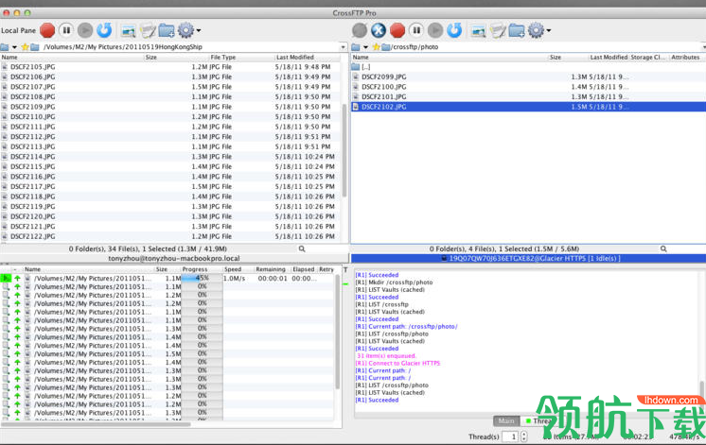Image resolution: width=706 pixels, height=445 pixels.
Task: Click log line 'Connect to Glacier HTTPS'
Action: point(398,363)
